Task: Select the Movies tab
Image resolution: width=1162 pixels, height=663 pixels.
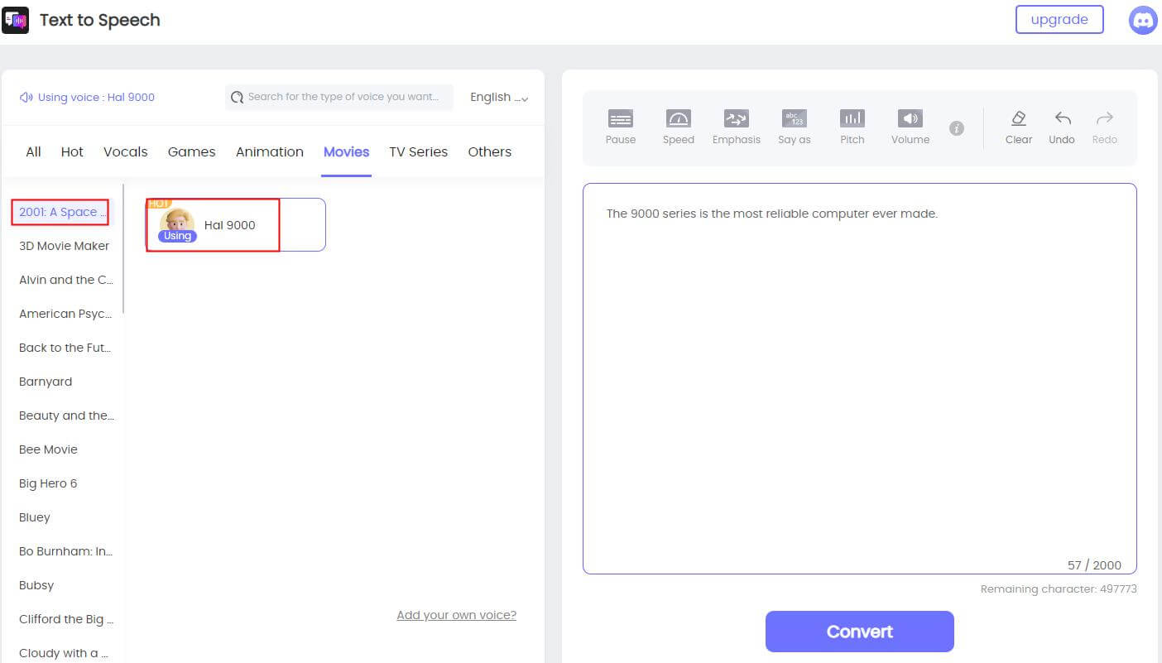Action: pyautogui.click(x=346, y=151)
